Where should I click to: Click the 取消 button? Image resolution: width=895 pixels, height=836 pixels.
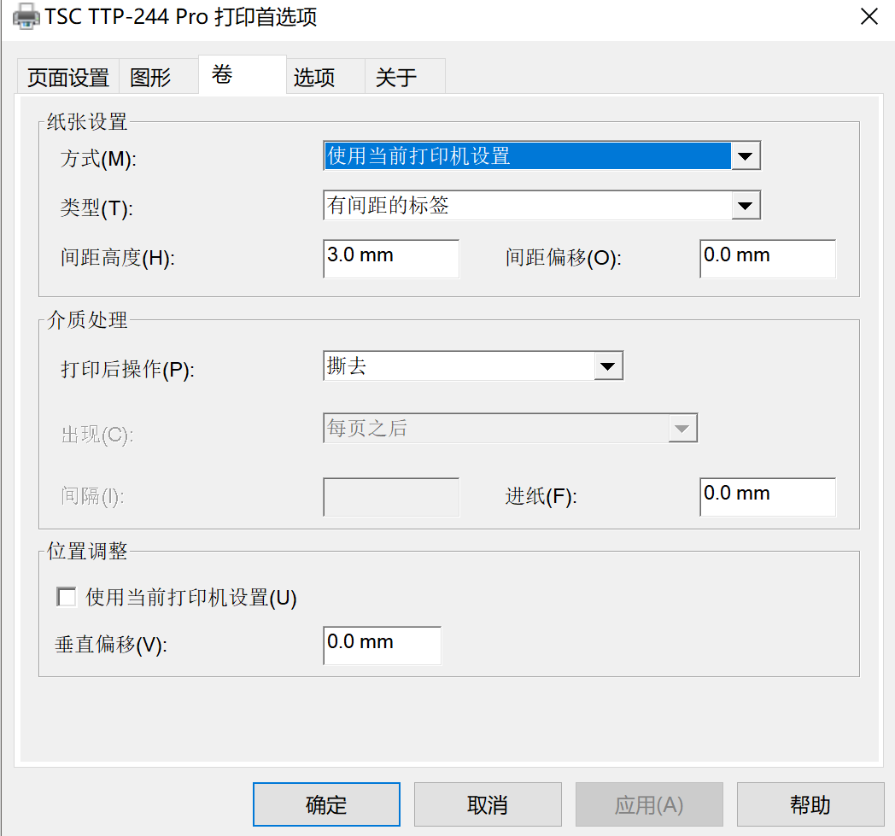pyautogui.click(x=488, y=804)
